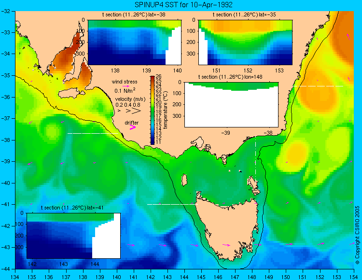Screen dimensions: 362x280
Task: Click the '11' value at colorbar bottom
Action: point(159,142)
